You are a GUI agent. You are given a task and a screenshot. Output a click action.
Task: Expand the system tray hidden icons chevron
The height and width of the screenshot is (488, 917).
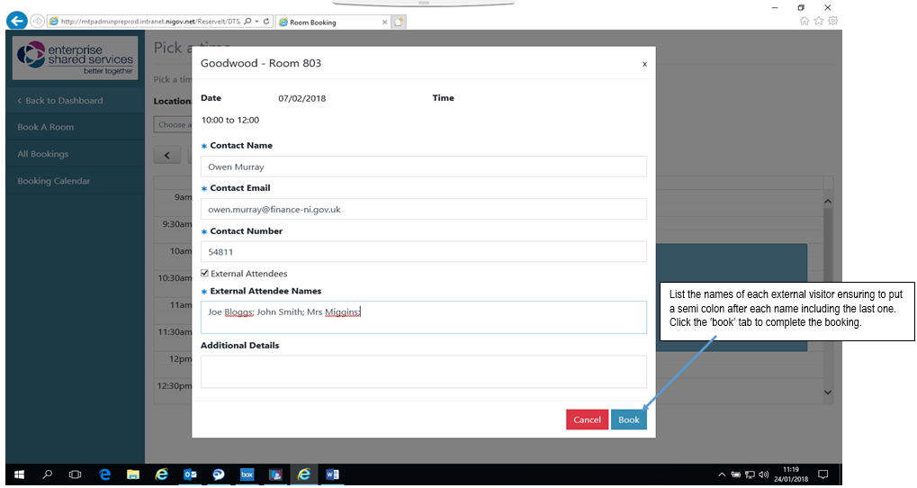tap(721, 474)
